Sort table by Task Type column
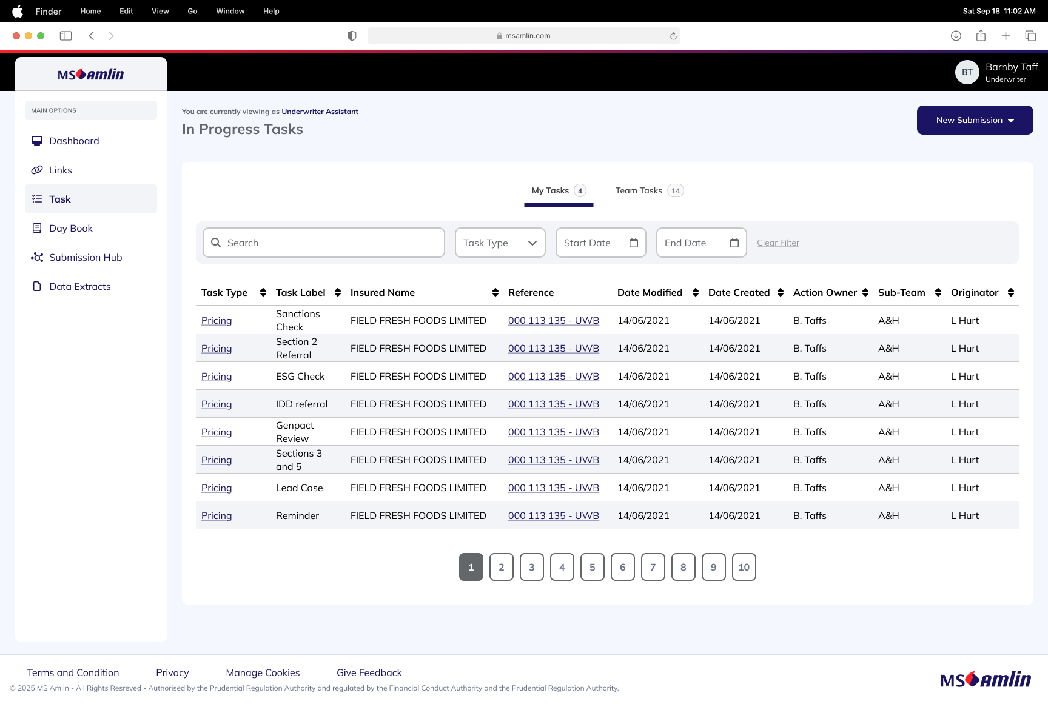 click(x=263, y=292)
